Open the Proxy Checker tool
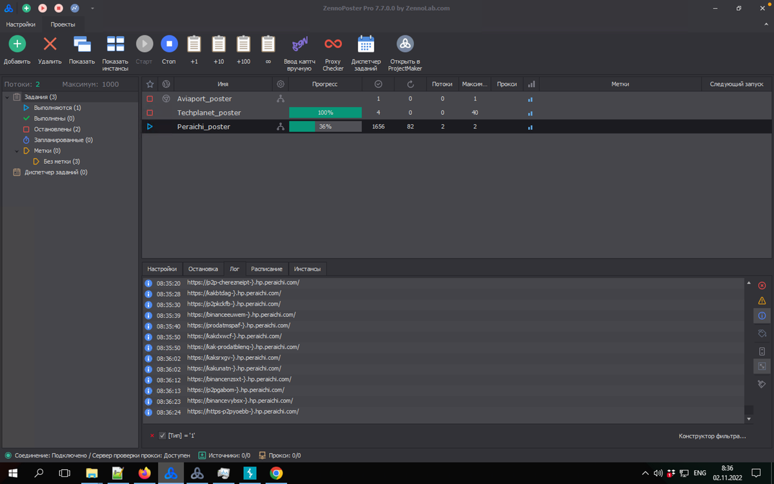 [x=333, y=44]
